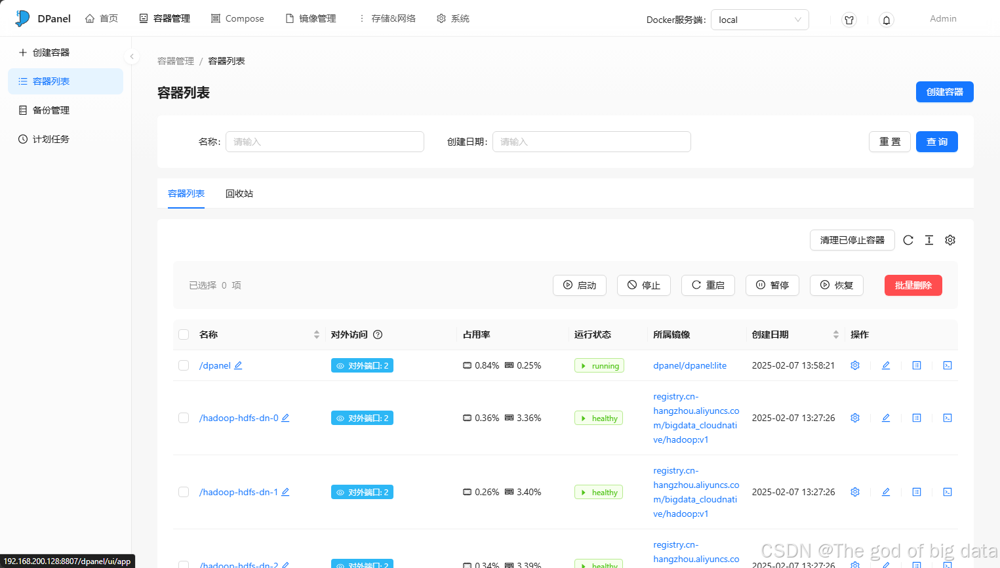The image size is (1000, 568).
Task: Toggle the select-all checkbox in table header
Action: click(x=184, y=335)
